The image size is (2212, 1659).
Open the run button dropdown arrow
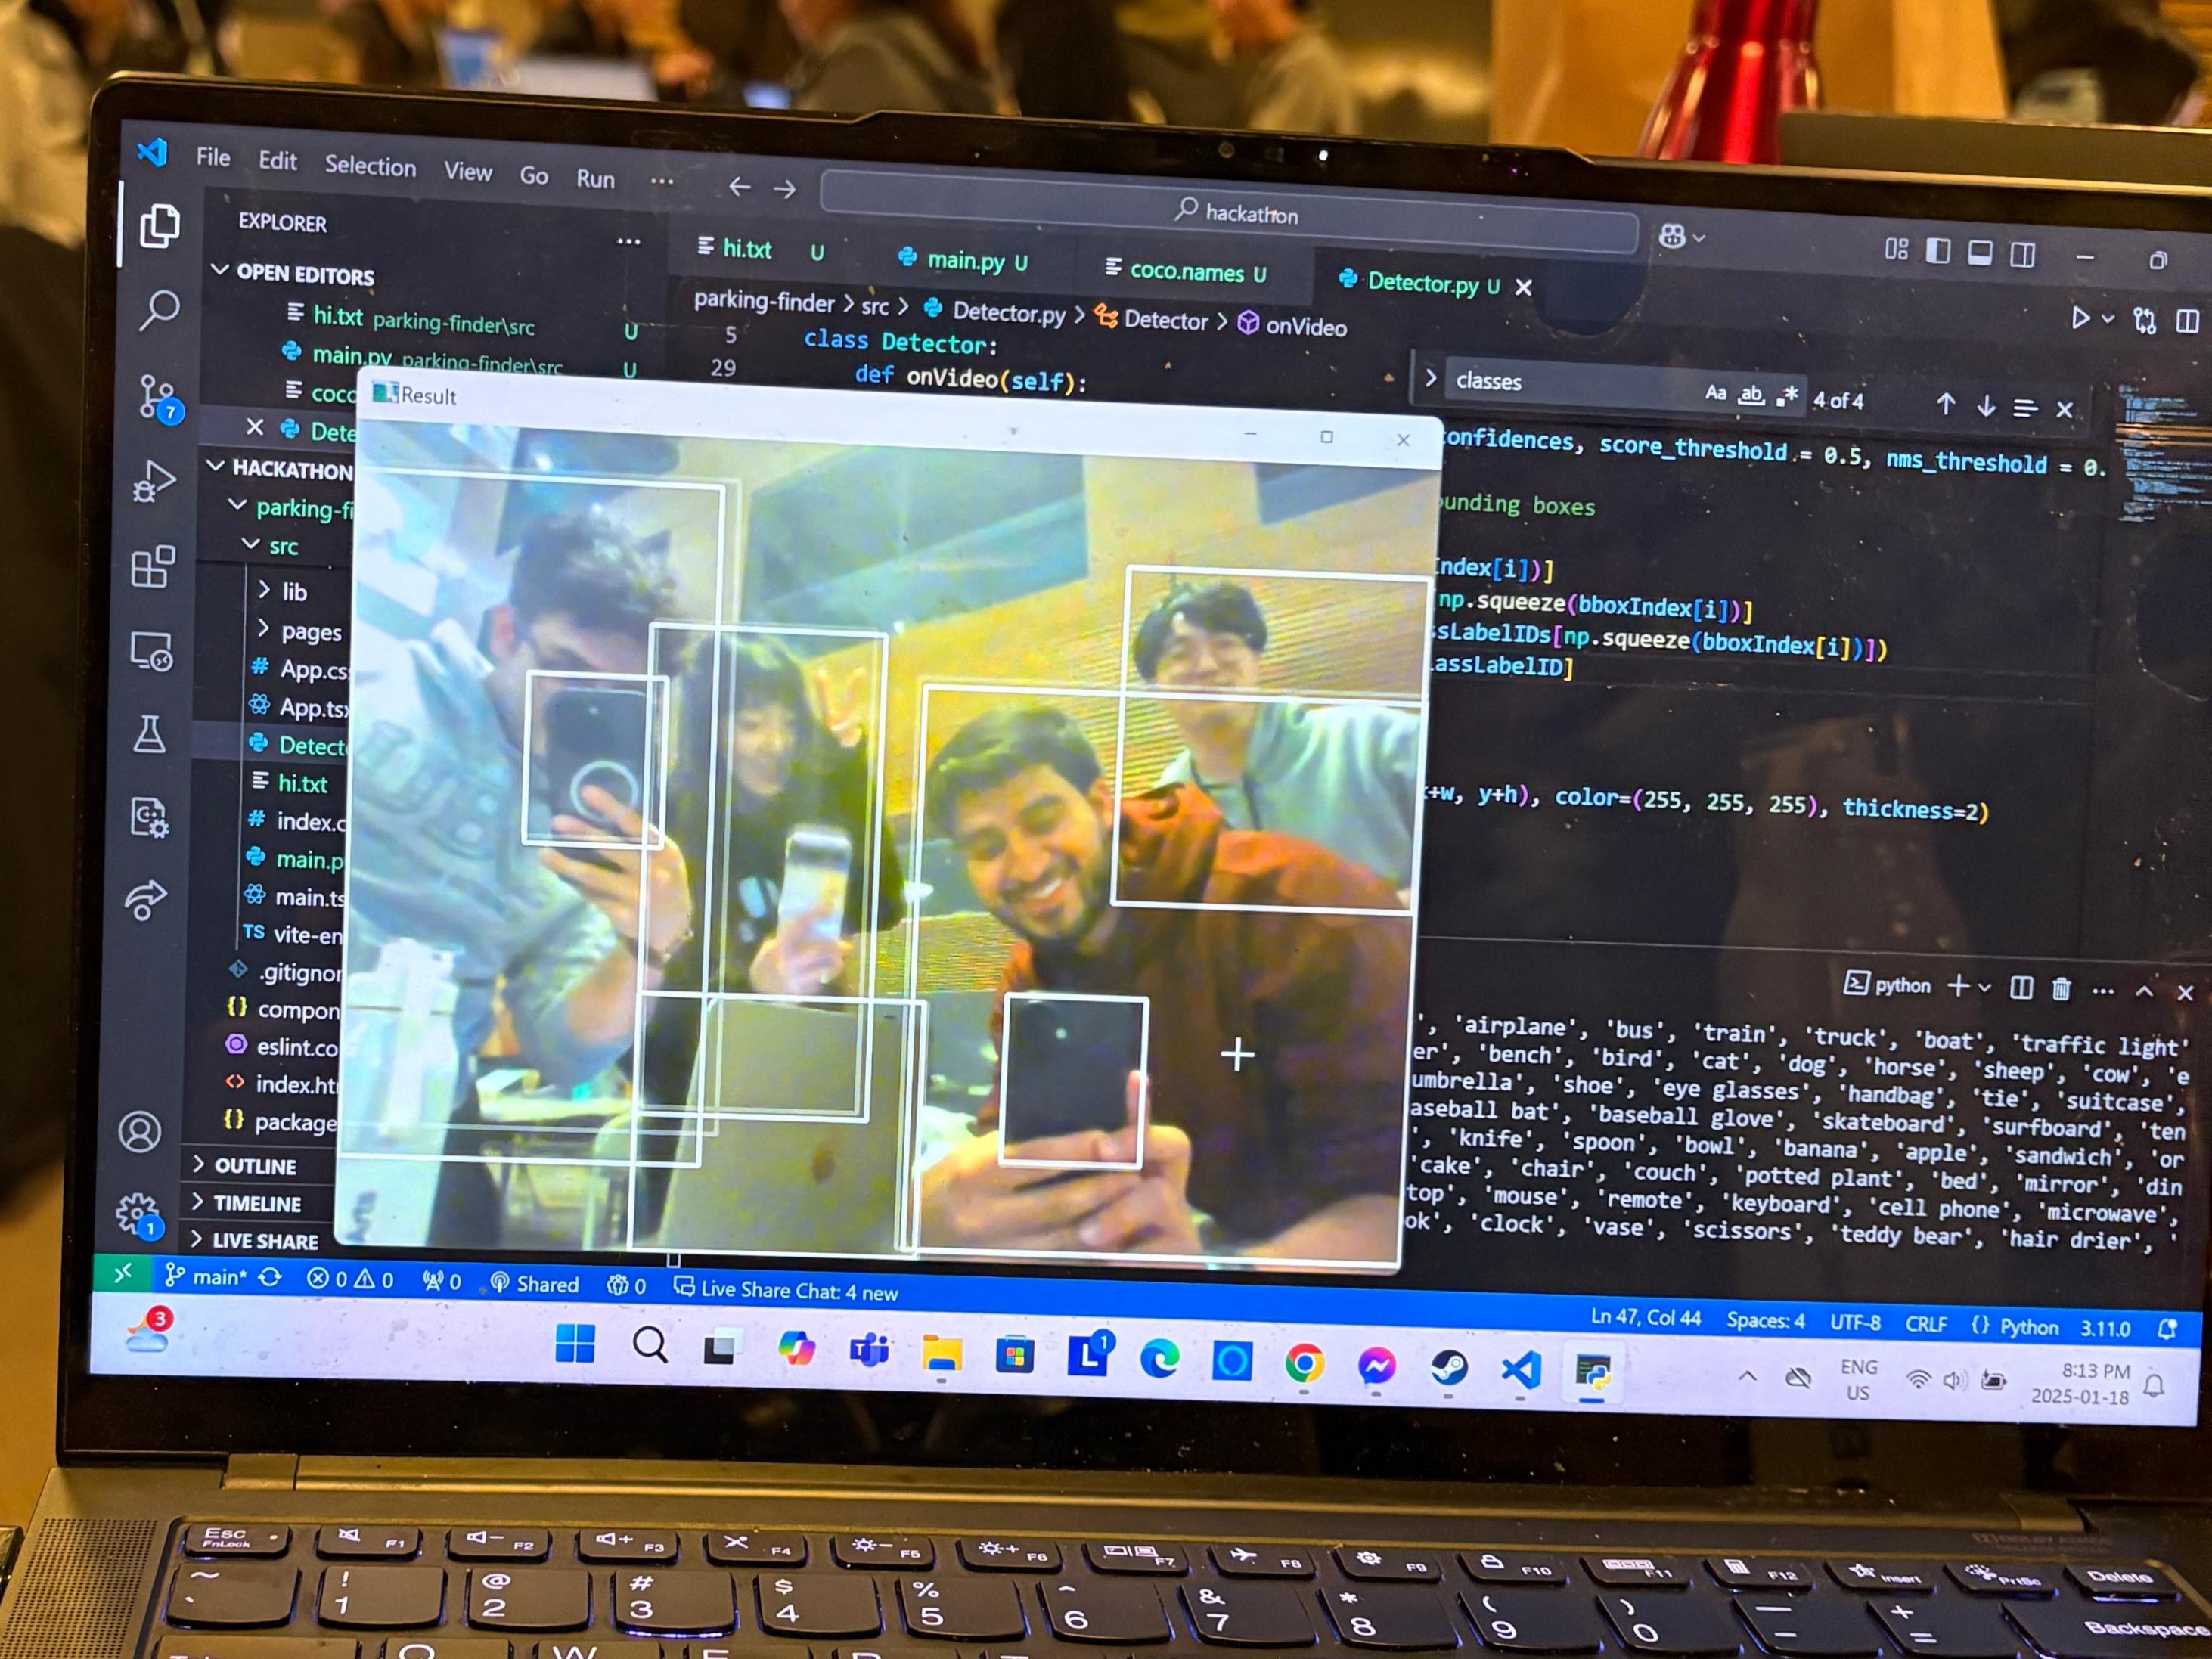point(2108,319)
